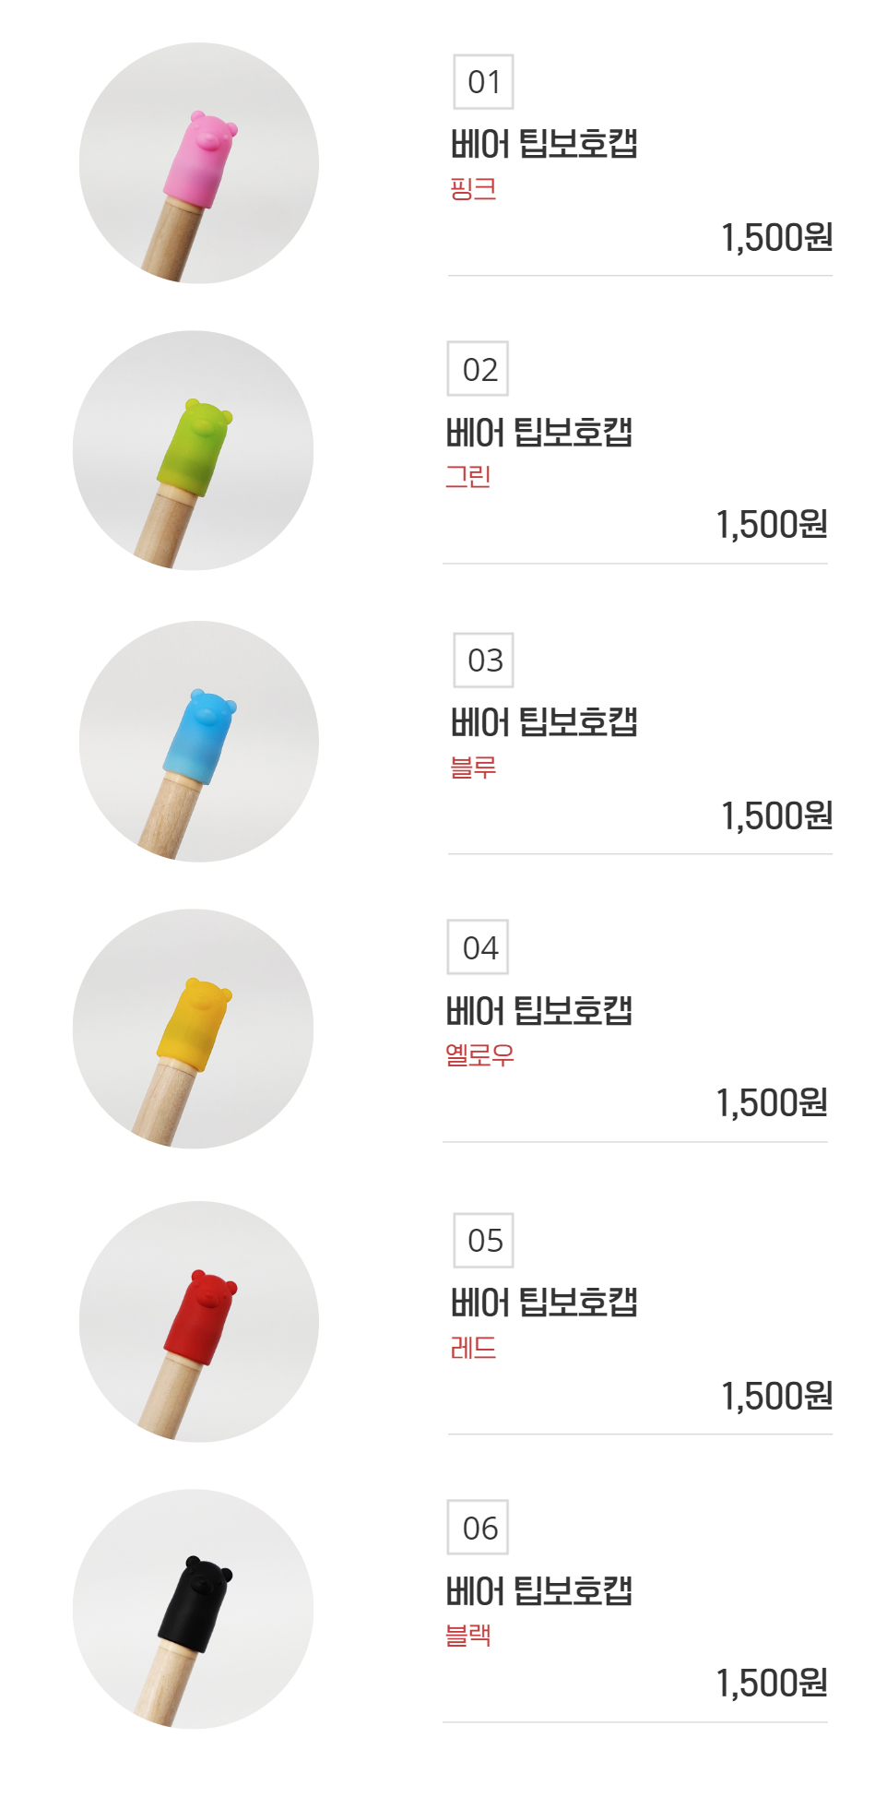
Task: Click the 05 item number box
Action: [483, 1241]
